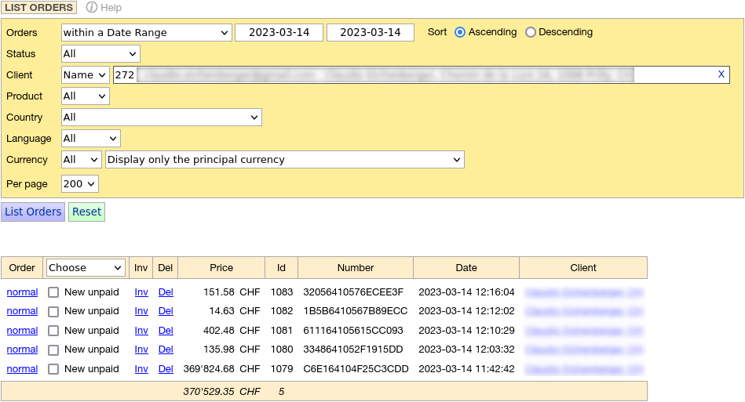Click the Date column header
745x402 pixels.
[466, 268]
